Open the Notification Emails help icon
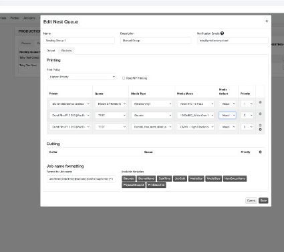Screen dimensions: 284x252 (222, 33)
